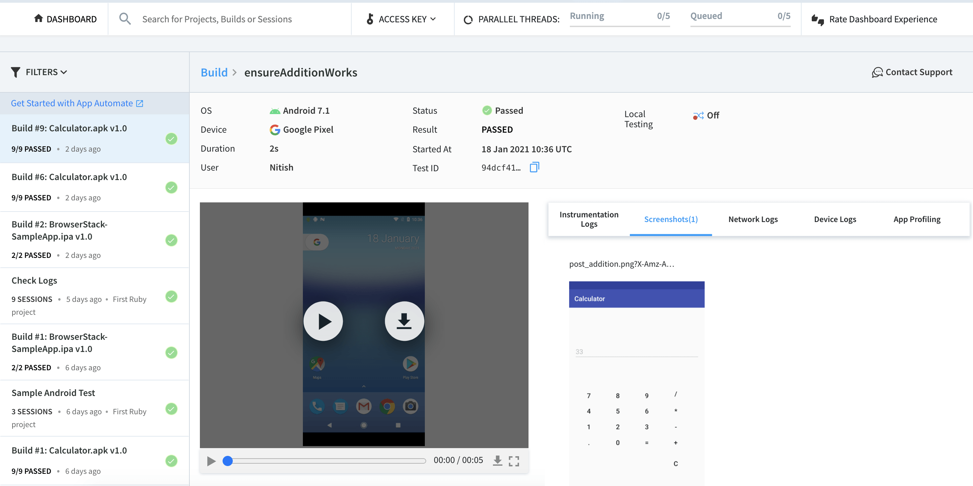Screen dimensions: 973x486
Task: Enter fullscreen video mode
Action: (x=514, y=461)
